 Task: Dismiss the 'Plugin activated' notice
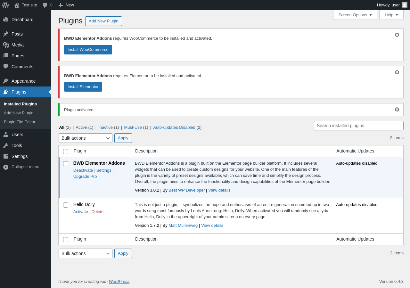pyautogui.click(x=397, y=110)
